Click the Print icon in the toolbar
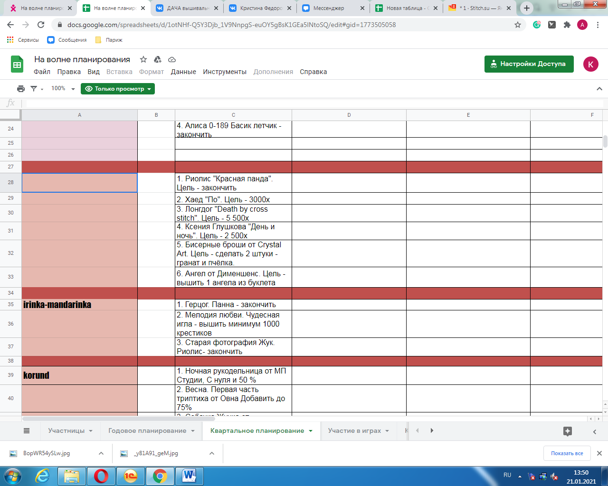Image resolution: width=608 pixels, height=486 pixels. click(20, 89)
